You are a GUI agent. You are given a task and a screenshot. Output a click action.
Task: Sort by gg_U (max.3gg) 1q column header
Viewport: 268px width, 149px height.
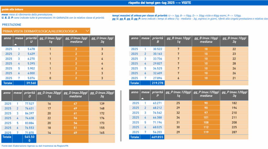pyautogui.click(x=50, y=40)
